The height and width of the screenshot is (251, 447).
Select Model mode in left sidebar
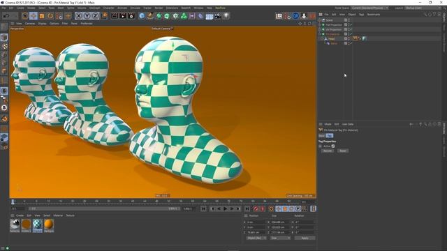[4, 37]
